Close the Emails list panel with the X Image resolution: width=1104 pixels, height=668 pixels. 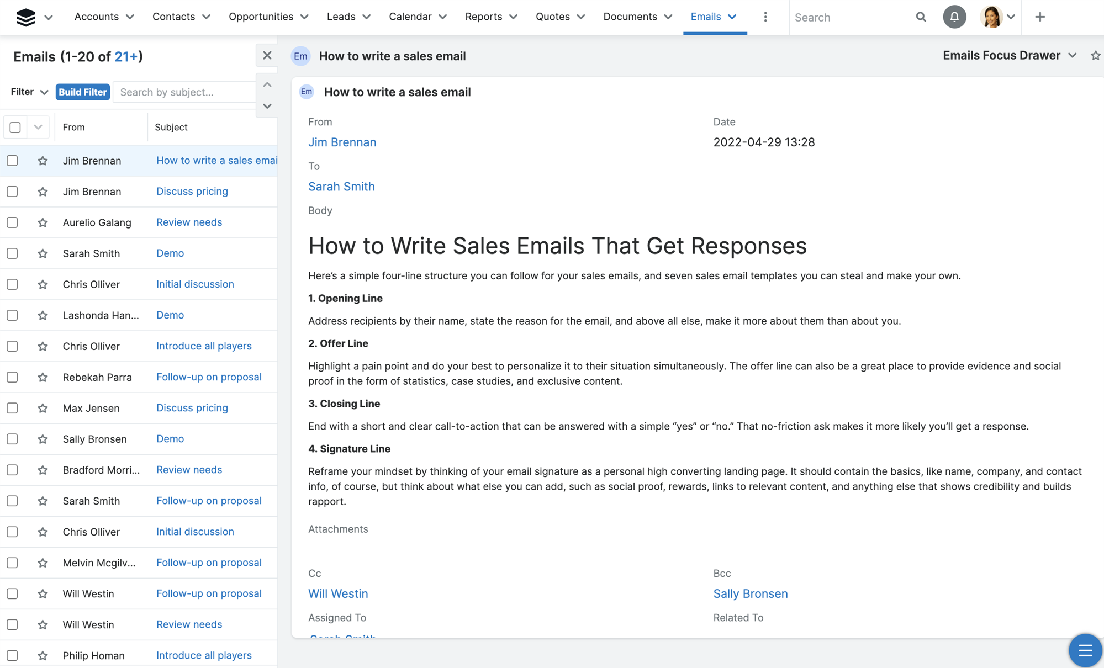point(267,55)
